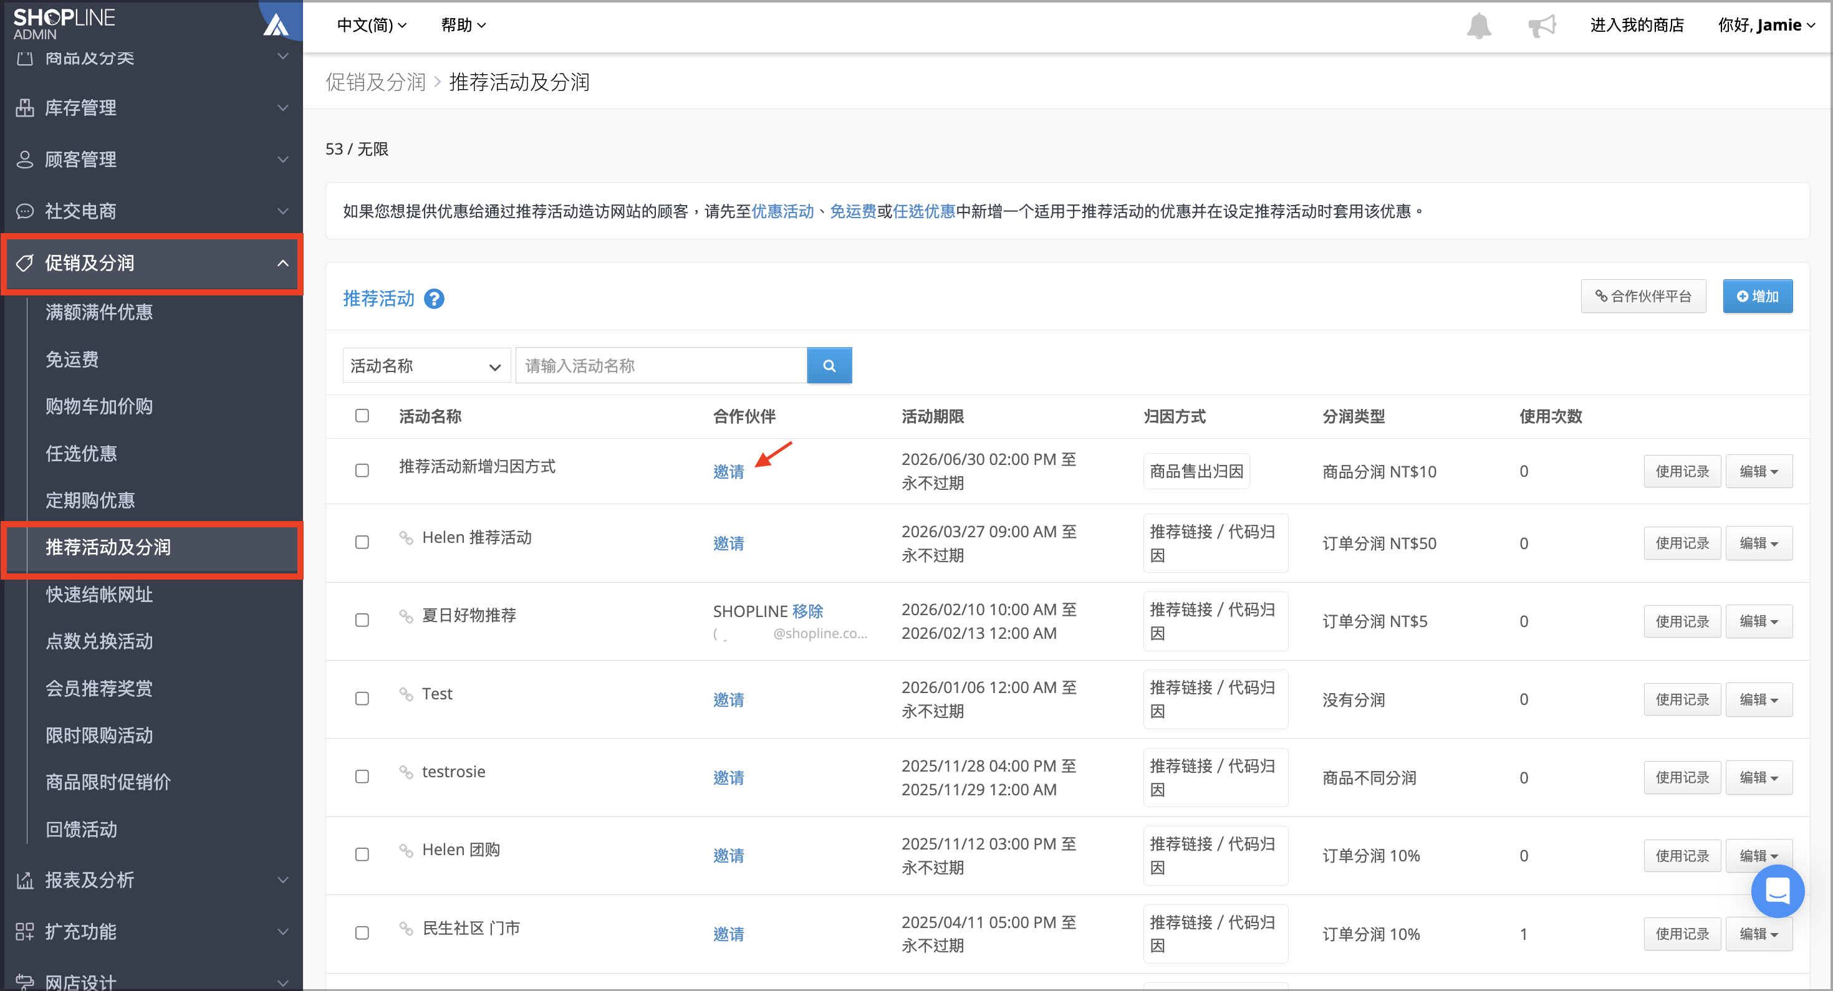This screenshot has height=991, width=1833.
Task: Open the 合作伙伴平台 button
Action: pos(1643,296)
